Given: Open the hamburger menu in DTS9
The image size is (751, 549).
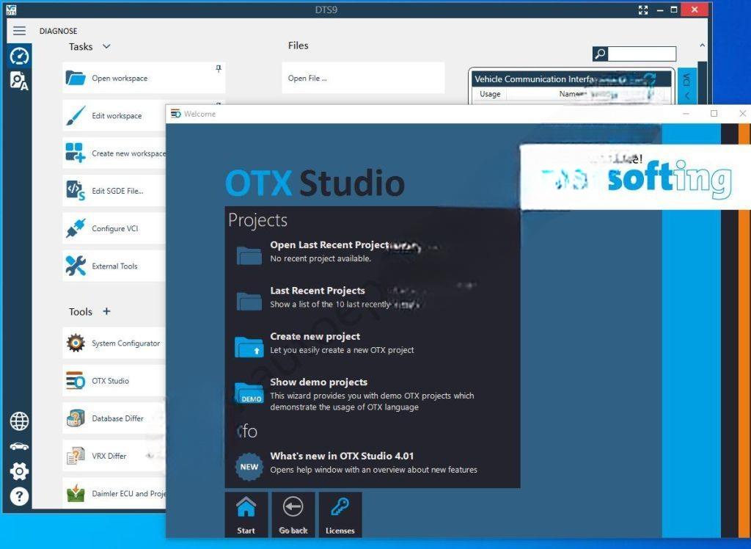Looking at the screenshot, I should (19, 31).
